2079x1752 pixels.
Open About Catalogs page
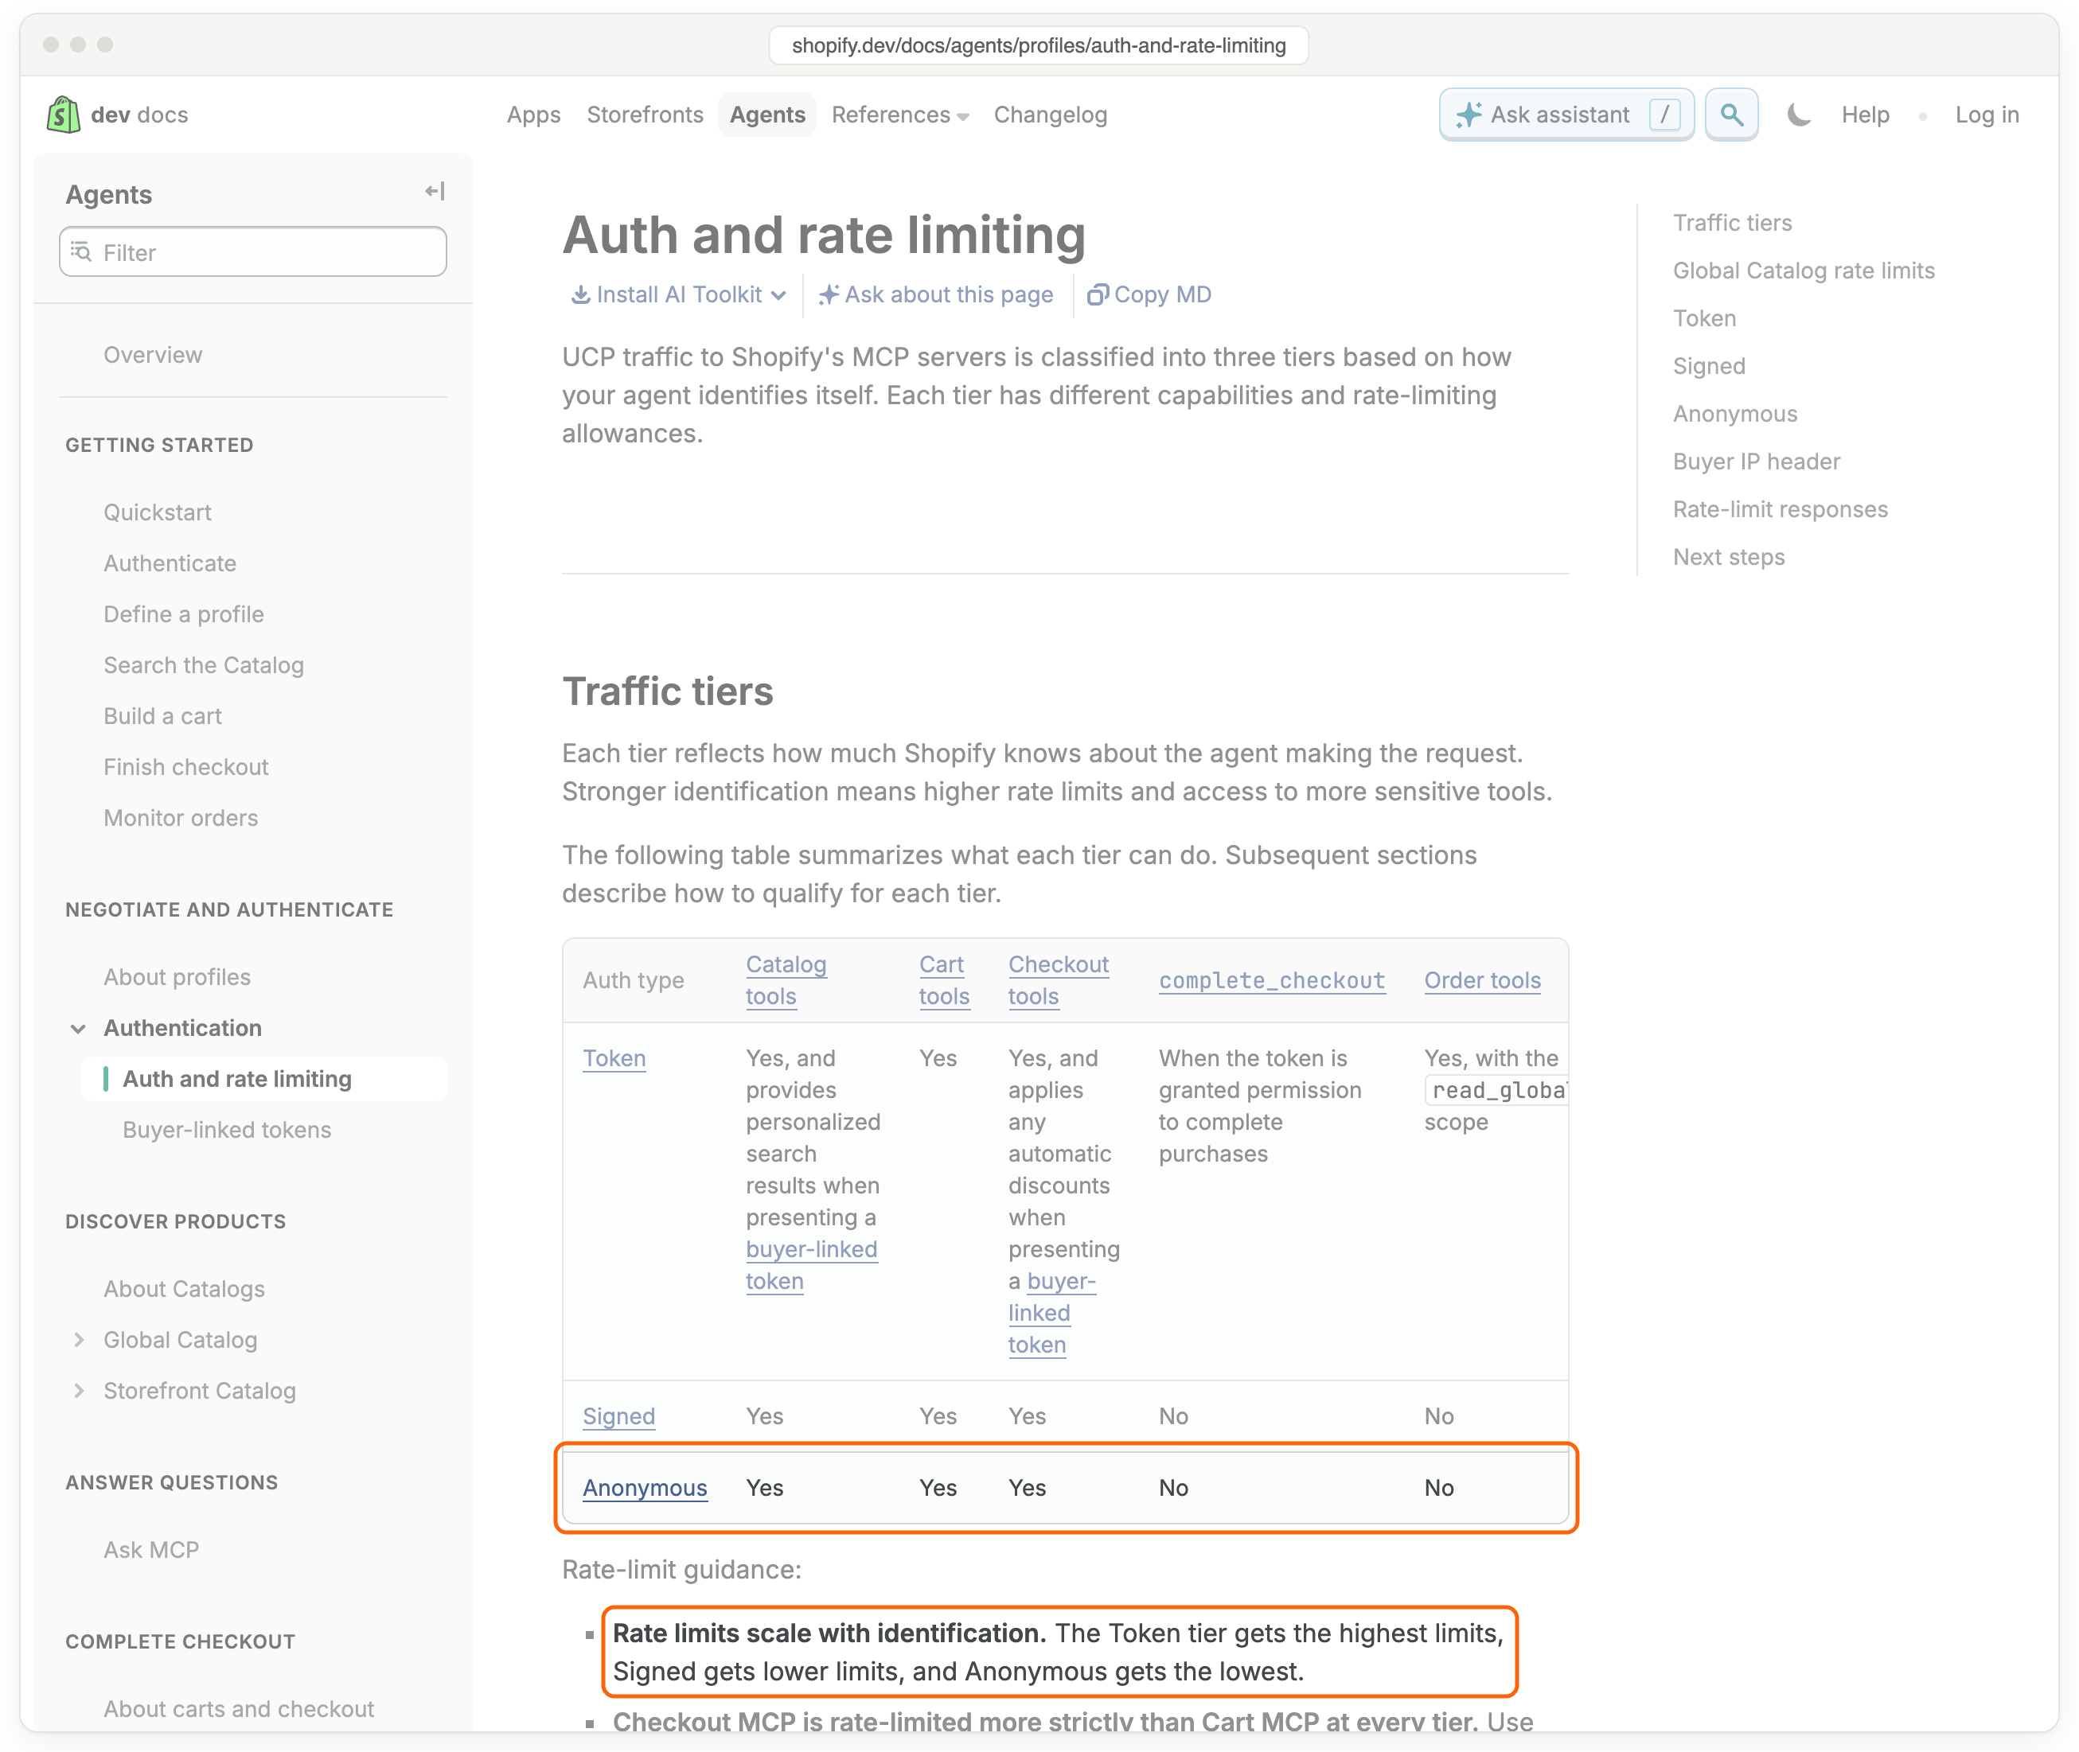tap(184, 1289)
